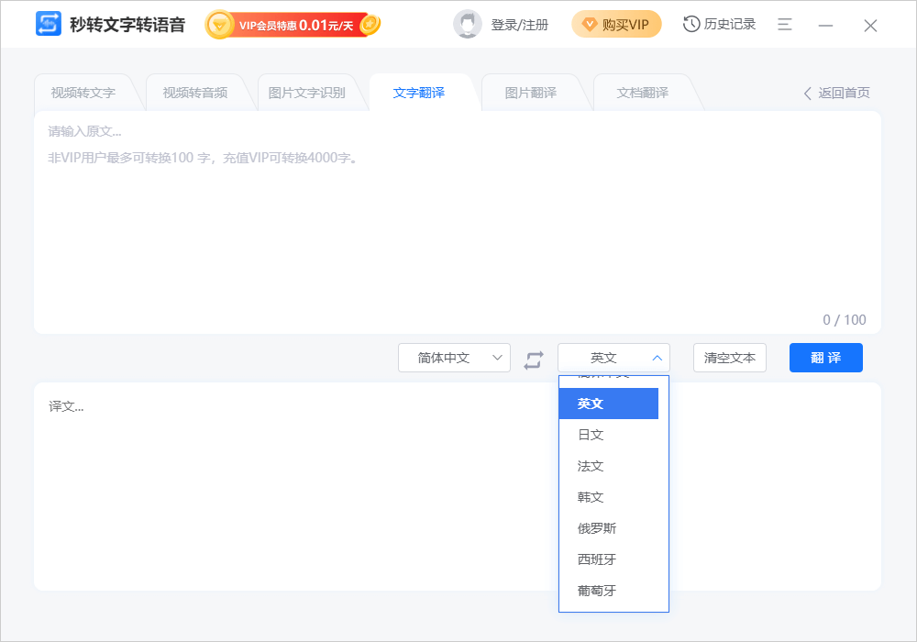Collapse the 英文 target language dropdown

[613, 358]
